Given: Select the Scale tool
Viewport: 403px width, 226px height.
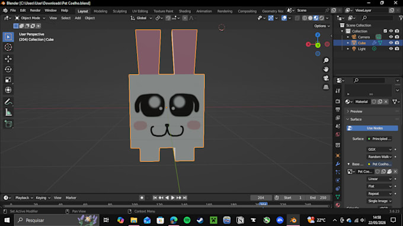Looking at the screenshot, I should click(x=8, y=79).
